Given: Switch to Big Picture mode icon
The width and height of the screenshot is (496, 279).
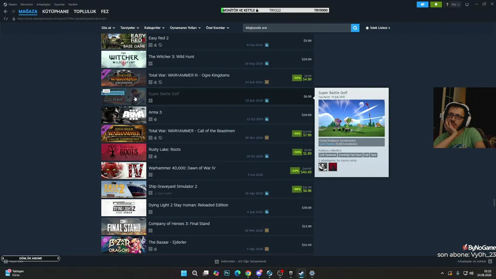Looking at the screenshot, I should coord(467,5).
